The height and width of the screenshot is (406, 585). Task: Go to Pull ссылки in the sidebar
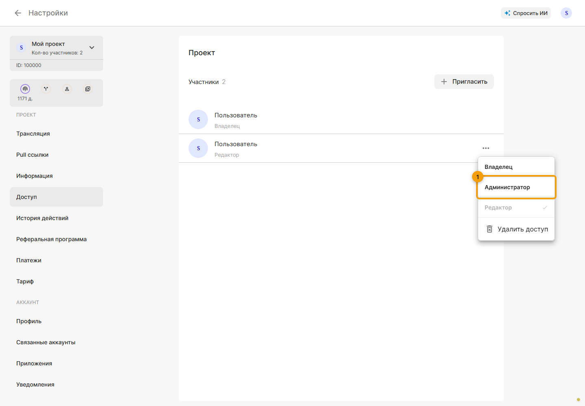56,155
